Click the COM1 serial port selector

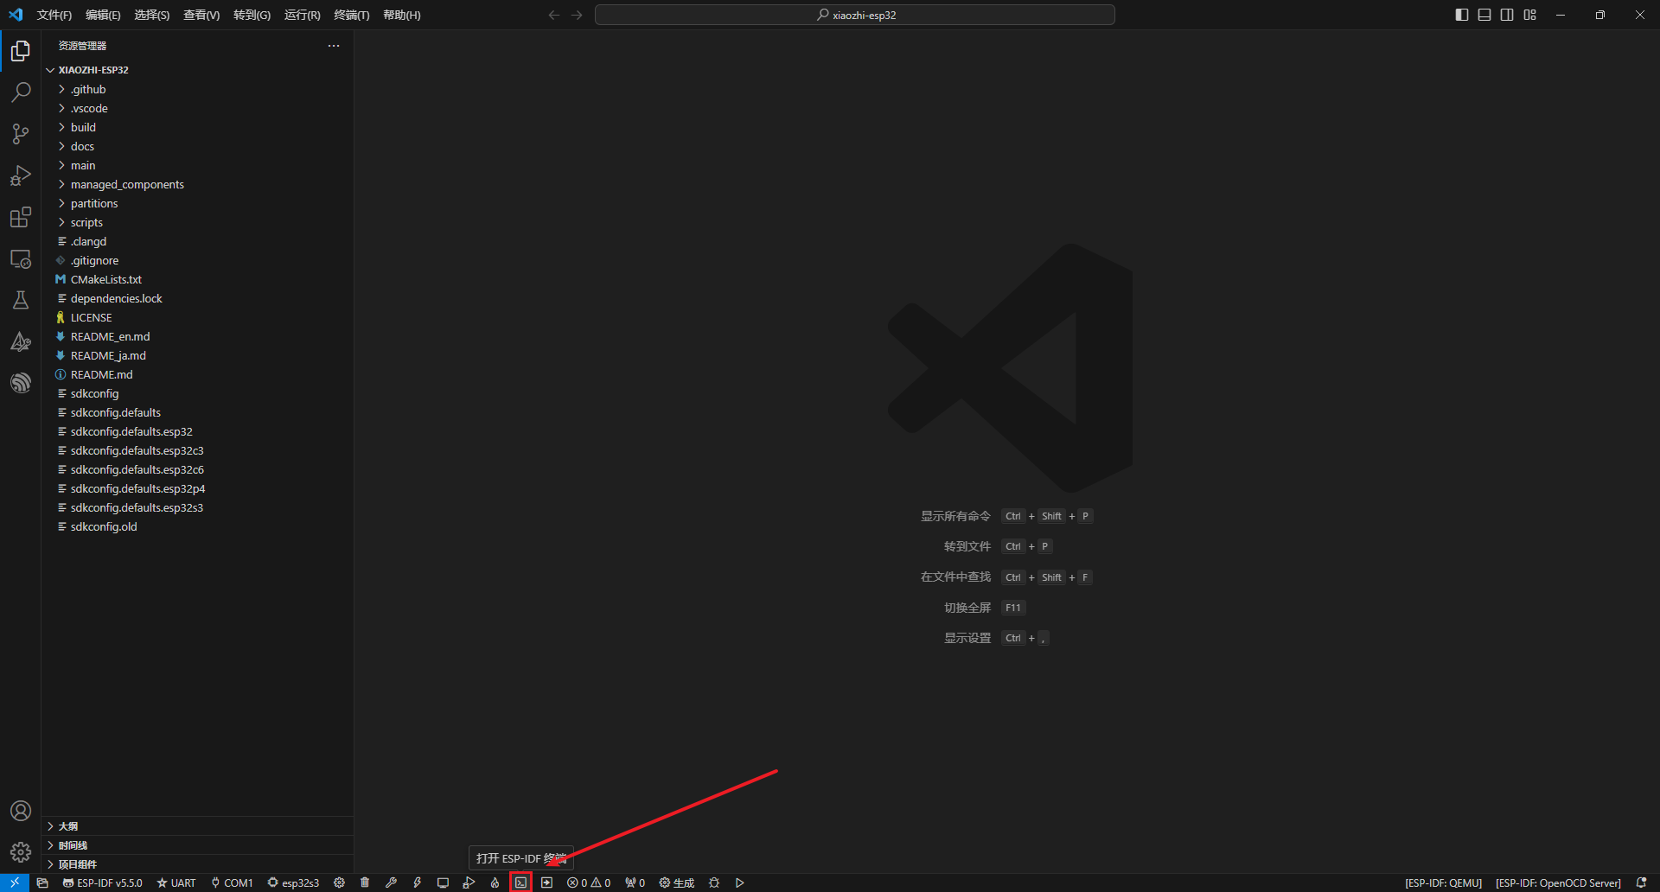point(232,882)
